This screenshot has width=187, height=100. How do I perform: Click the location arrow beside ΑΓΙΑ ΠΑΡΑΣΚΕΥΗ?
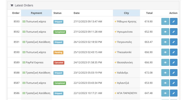(115, 93)
